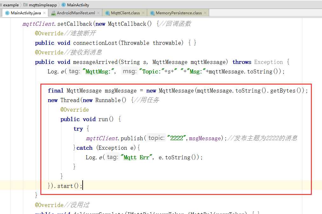Click the "Topic:" string literal
The height and width of the screenshot is (214, 322).
[x=152, y=72]
